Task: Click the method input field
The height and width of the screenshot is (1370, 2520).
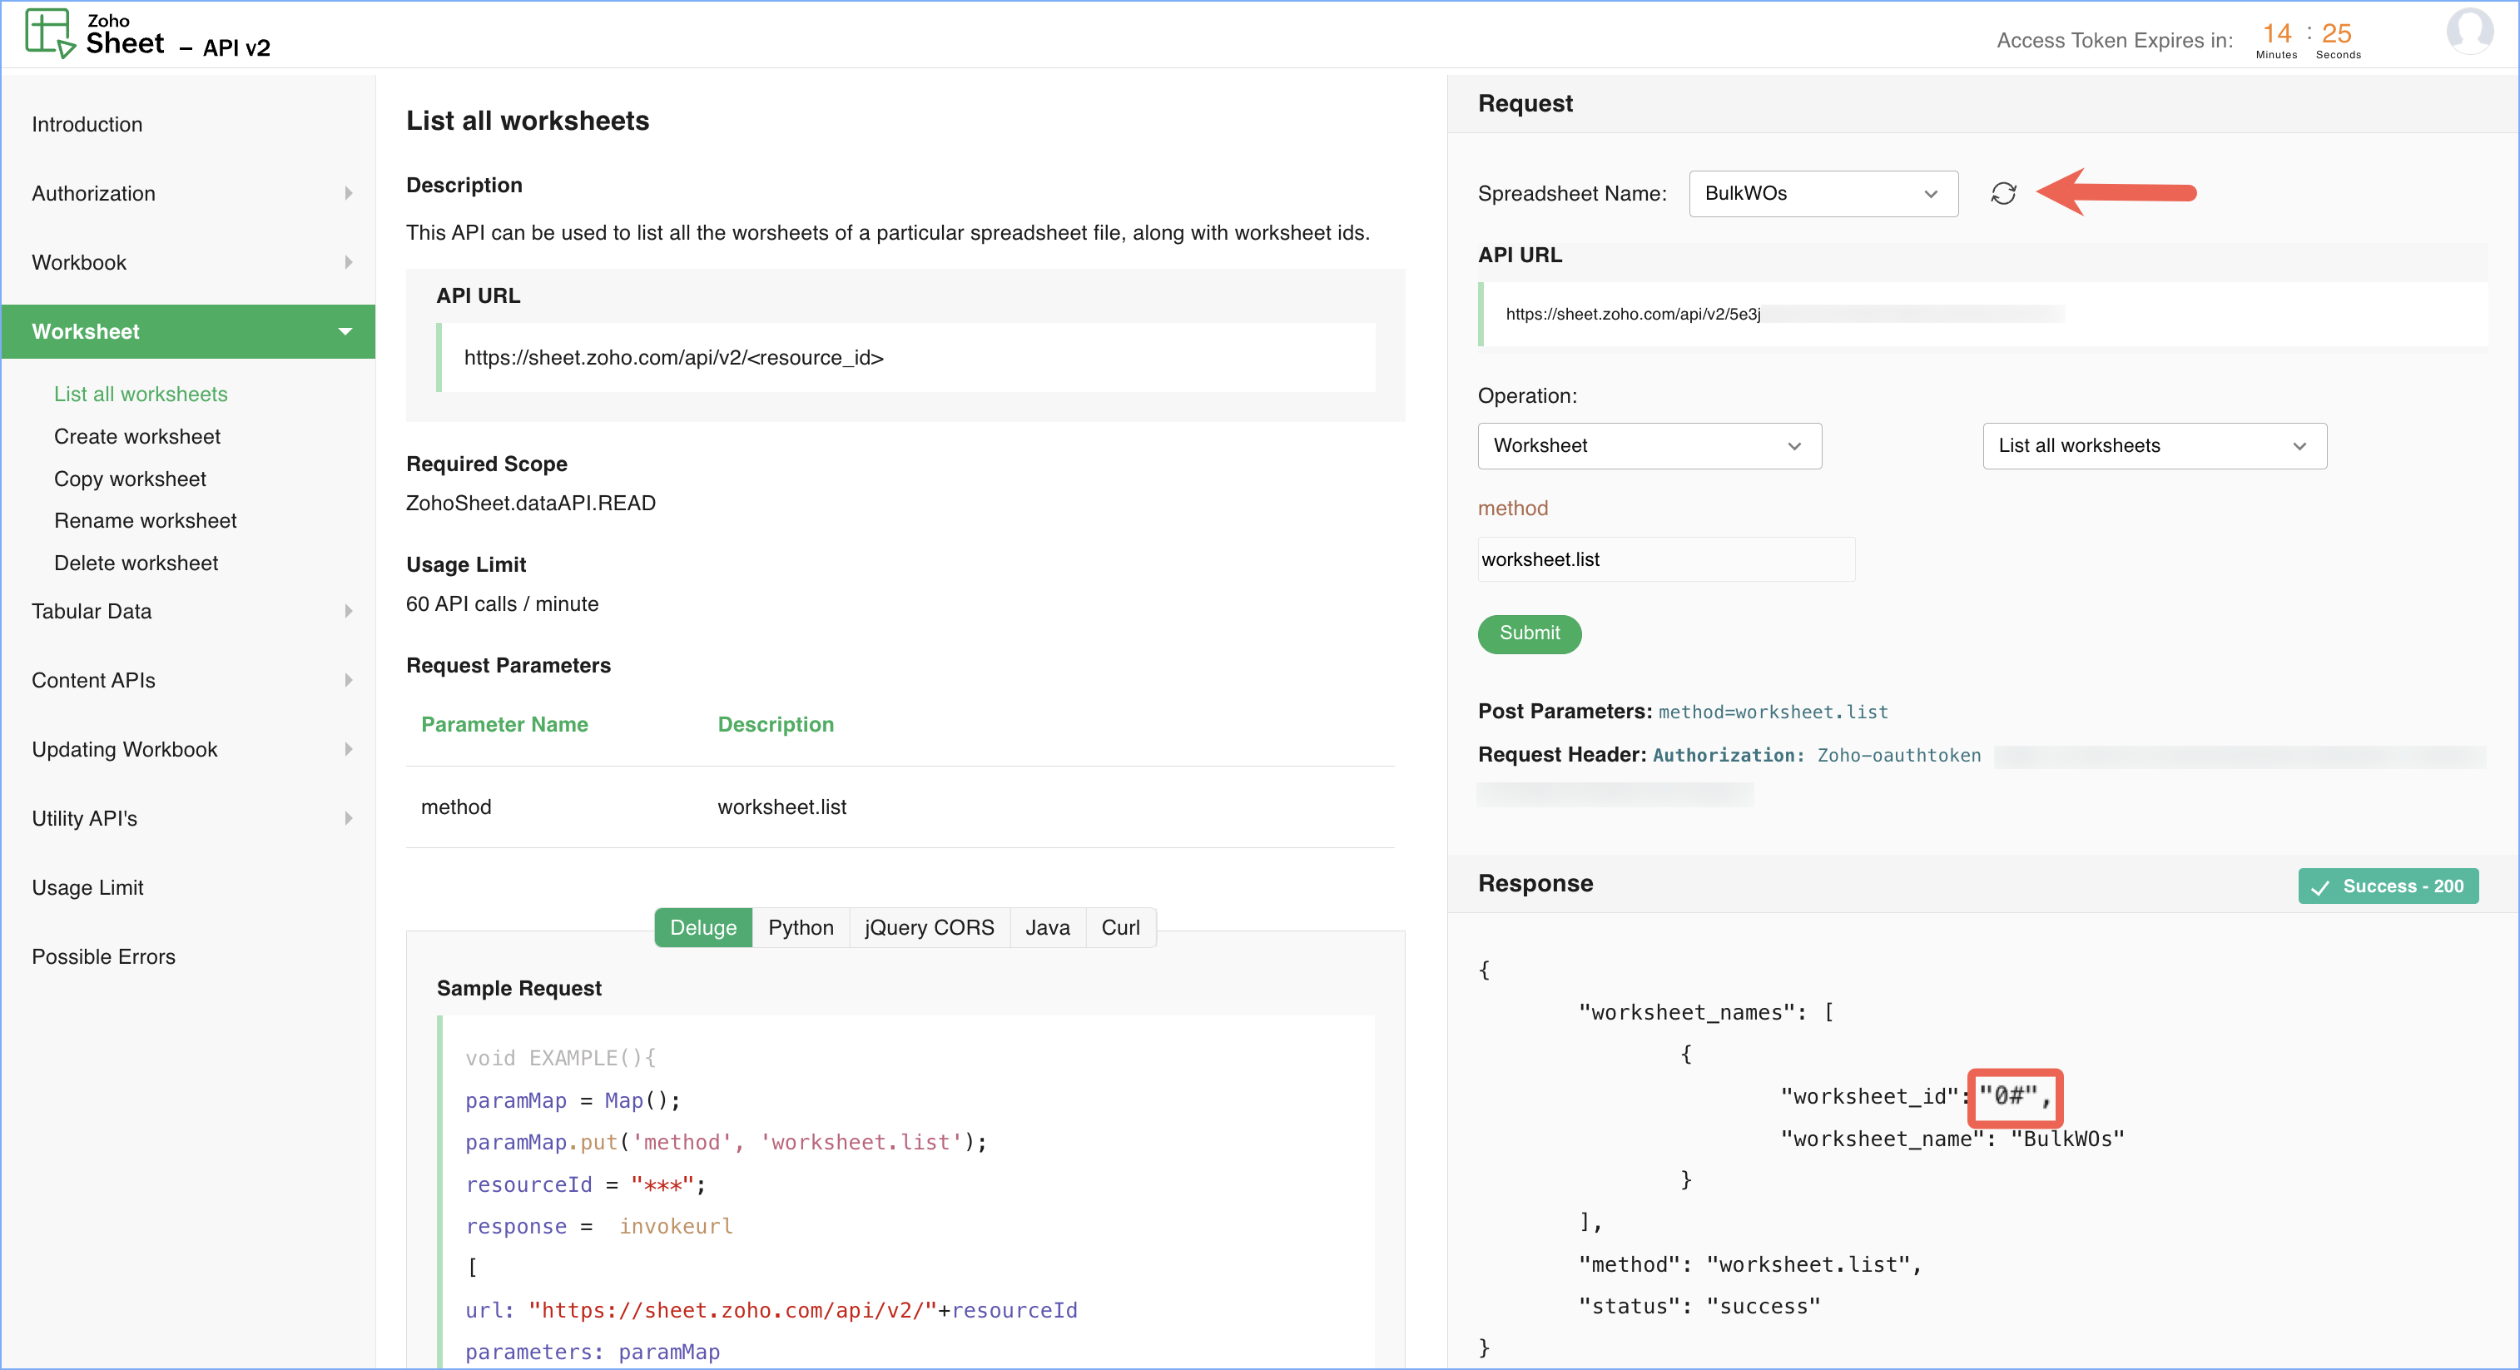Action: [x=1665, y=560]
